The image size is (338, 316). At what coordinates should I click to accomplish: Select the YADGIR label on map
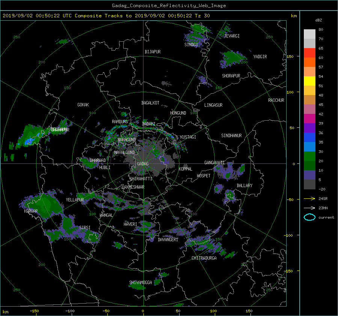[x=260, y=57]
